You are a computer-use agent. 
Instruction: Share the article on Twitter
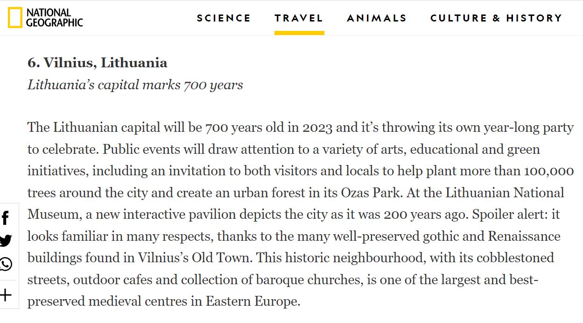(6, 241)
